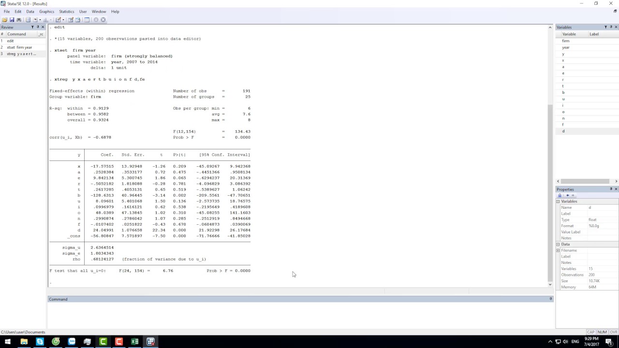Viewport: 619px width, 348px height.
Task: Open the Variables Manager icon
Action: click(87, 20)
